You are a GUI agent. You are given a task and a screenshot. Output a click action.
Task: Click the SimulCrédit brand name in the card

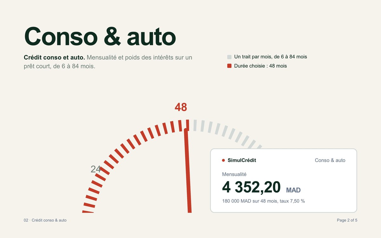(242, 160)
